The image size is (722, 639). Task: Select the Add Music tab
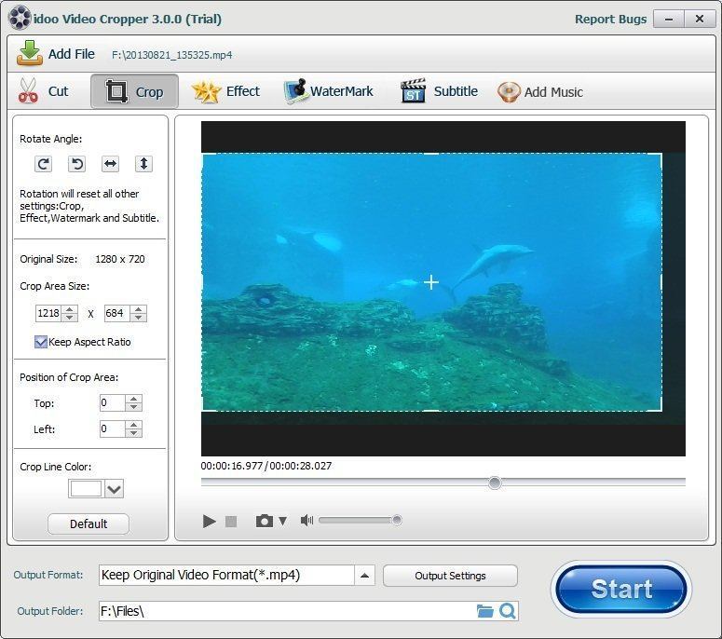point(540,92)
